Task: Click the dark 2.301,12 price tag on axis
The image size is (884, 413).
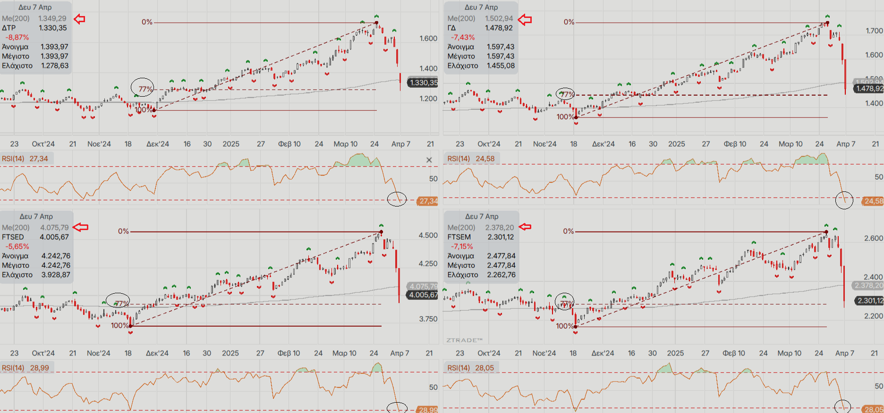Action: click(x=869, y=300)
